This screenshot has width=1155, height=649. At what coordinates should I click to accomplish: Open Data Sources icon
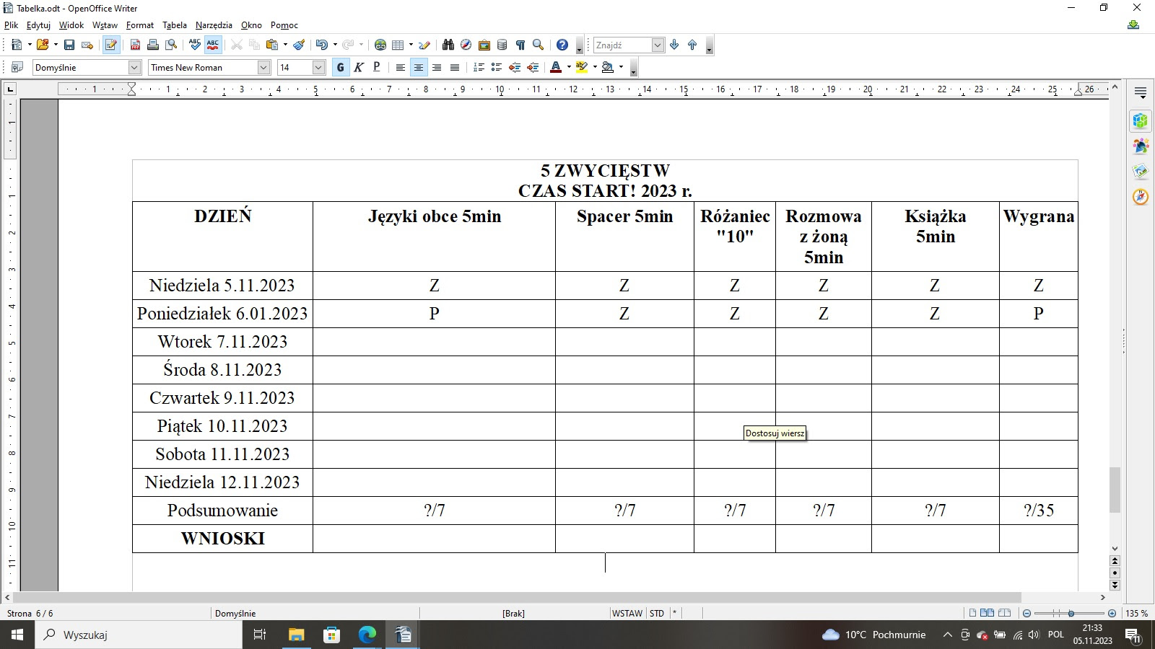tap(502, 45)
